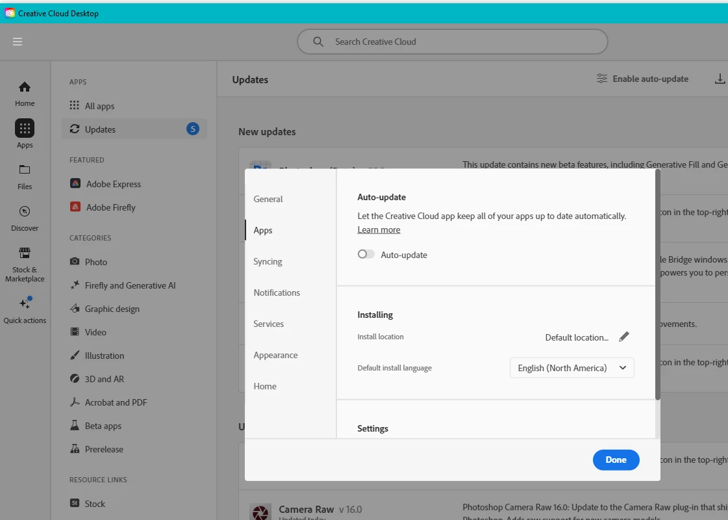This screenshot has height=520, width=728.
Task: Select the Apps grid icon in the left rail
Action: (25, 128)
